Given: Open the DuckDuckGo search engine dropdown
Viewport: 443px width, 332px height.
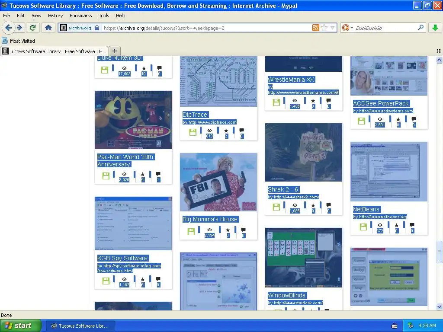Looking at the screenshot, I should coord(347,28).
